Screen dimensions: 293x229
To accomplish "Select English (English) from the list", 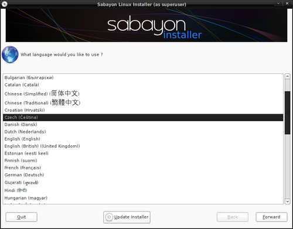I will point(143,139).
